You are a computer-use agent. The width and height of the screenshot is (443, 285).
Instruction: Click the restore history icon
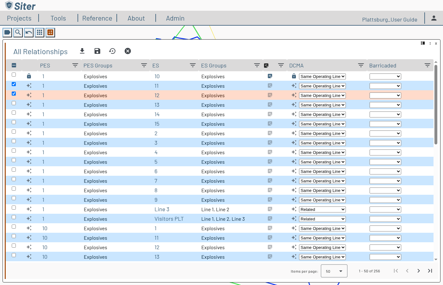point(112,51)
